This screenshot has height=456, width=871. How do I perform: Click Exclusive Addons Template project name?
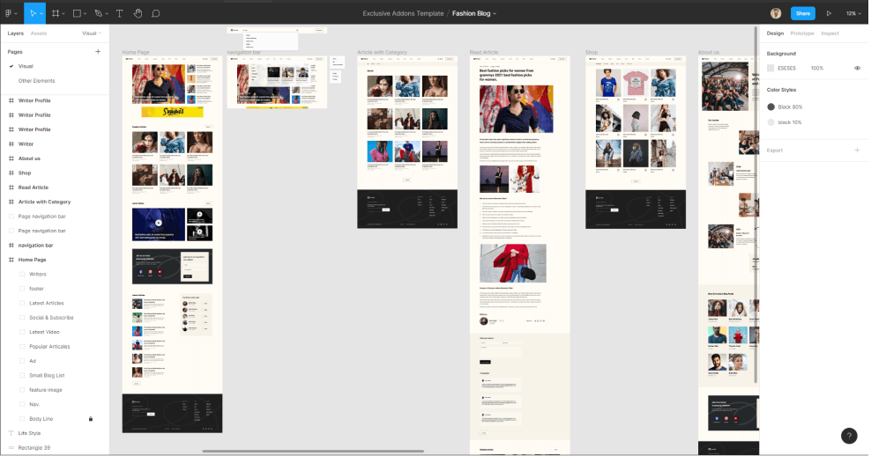click(403, 13)
